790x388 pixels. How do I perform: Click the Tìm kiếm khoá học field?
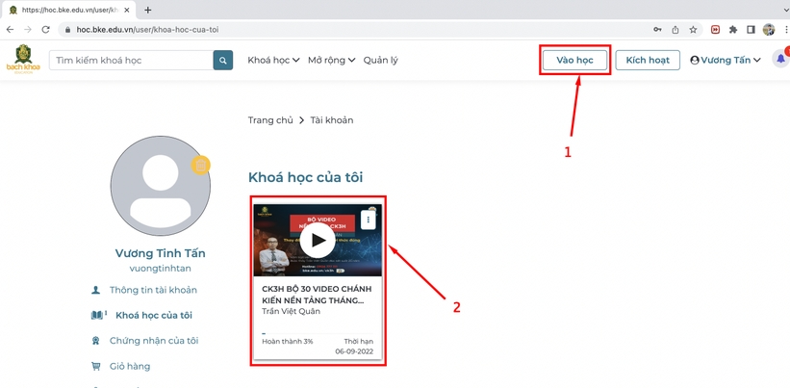[x=131, y=60]
